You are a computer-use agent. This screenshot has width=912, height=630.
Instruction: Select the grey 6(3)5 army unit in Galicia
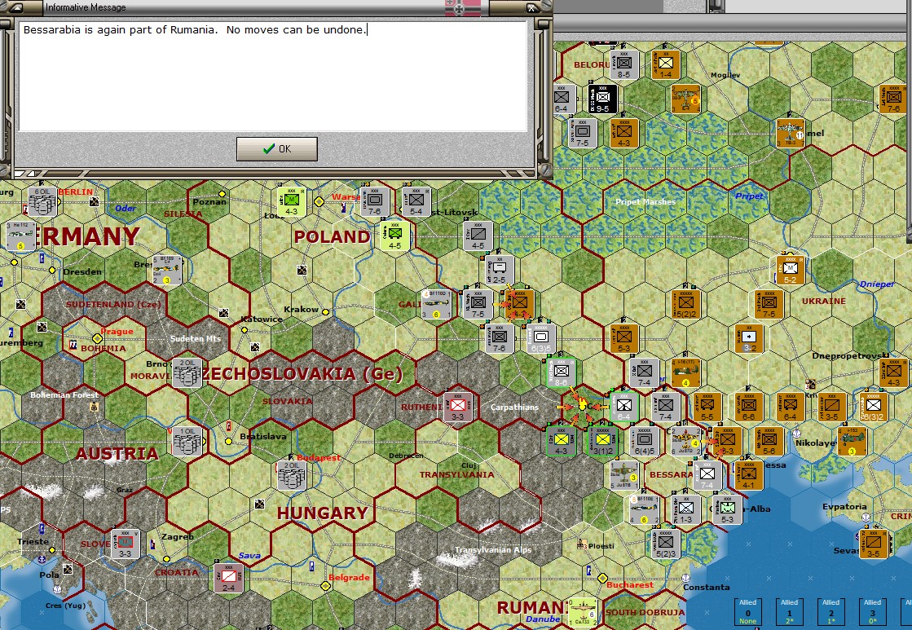541,338
